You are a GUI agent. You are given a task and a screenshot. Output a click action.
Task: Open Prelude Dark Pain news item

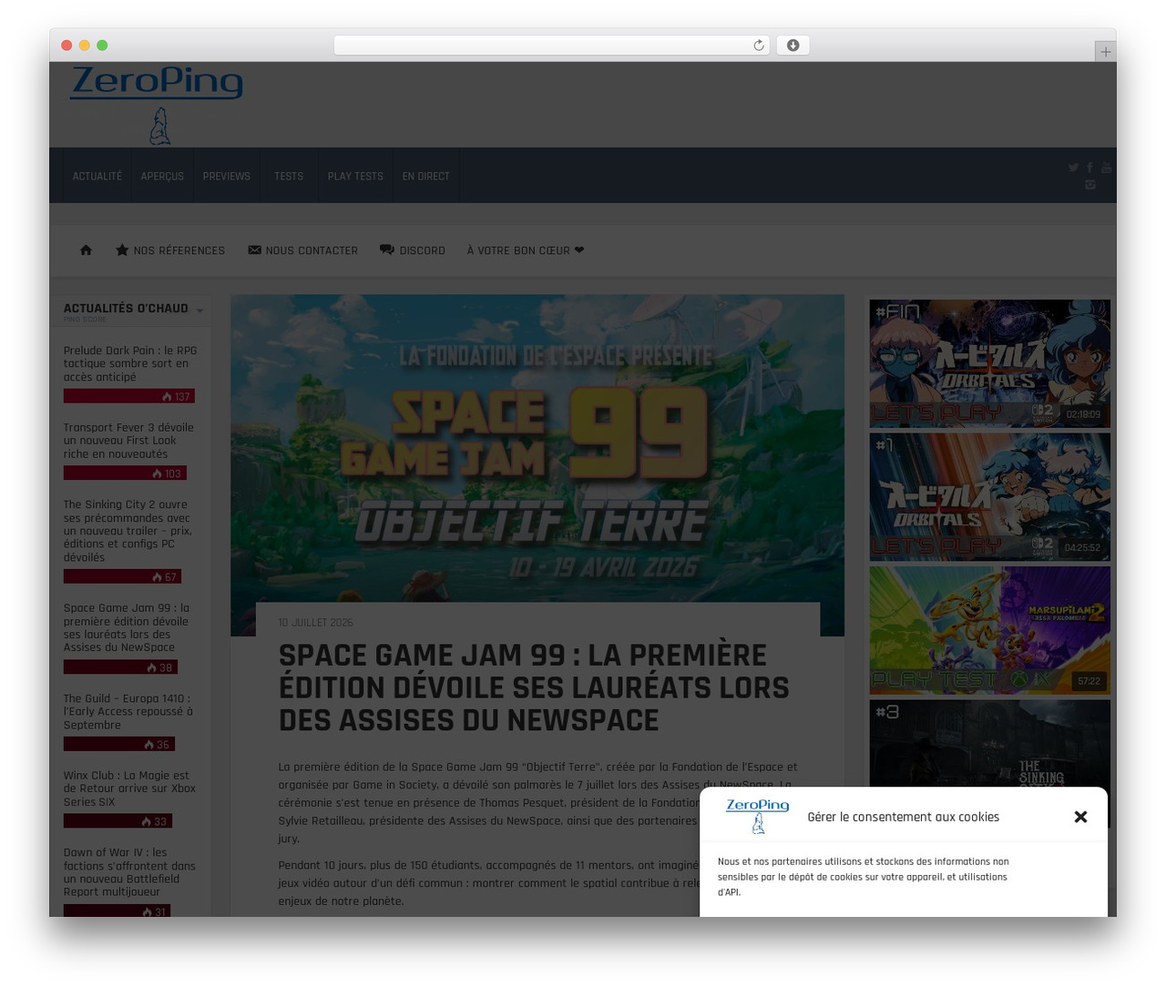point(130,363)
